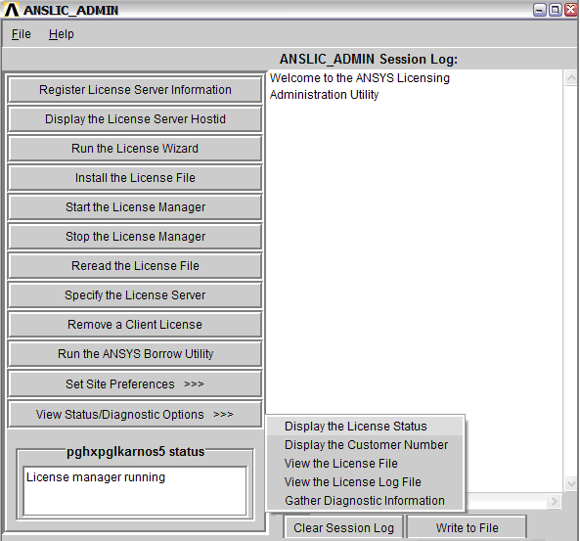Click Write to File button
580x541 pixels.
467,527
